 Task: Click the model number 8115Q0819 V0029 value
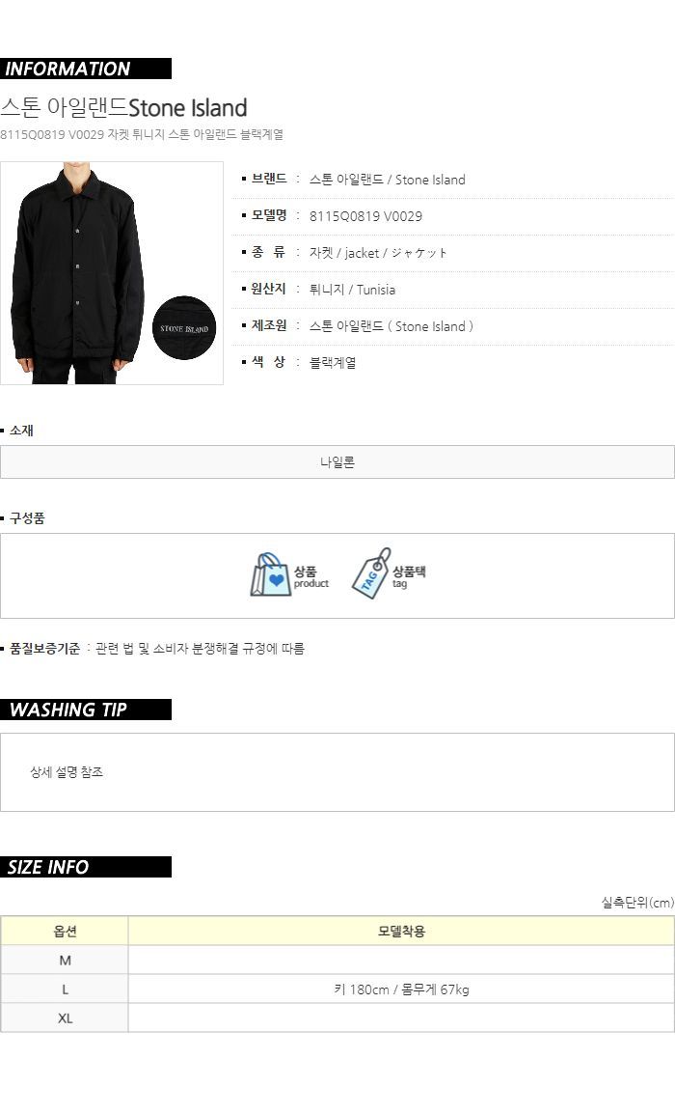365,216
